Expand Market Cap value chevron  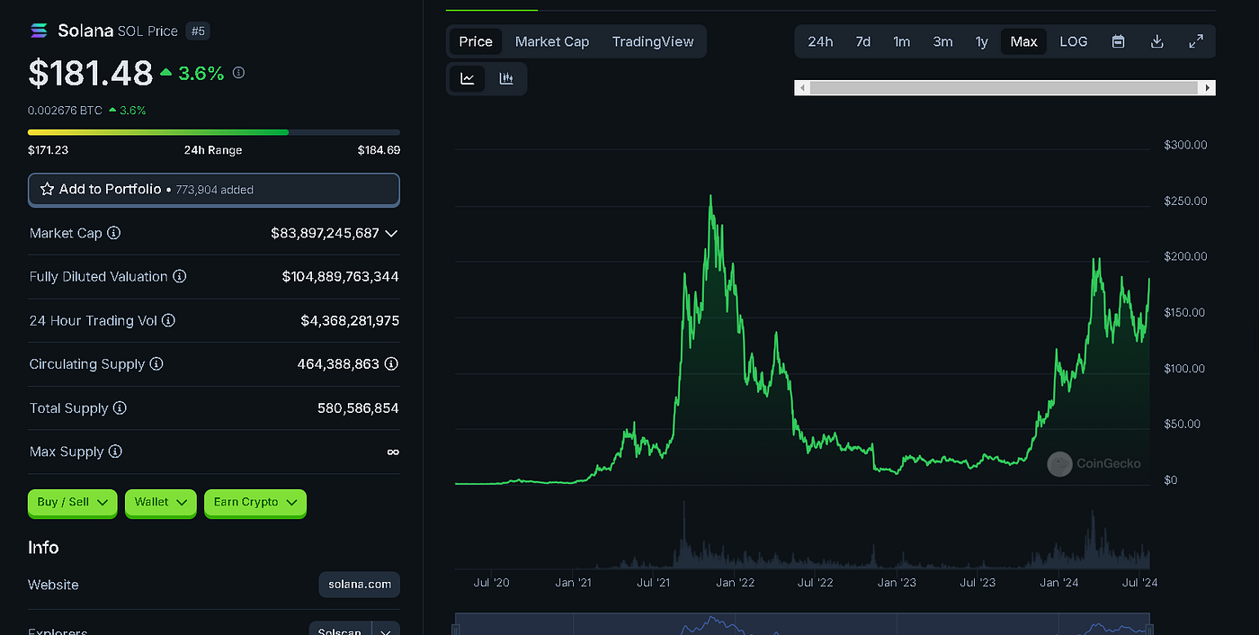(391, 233)
